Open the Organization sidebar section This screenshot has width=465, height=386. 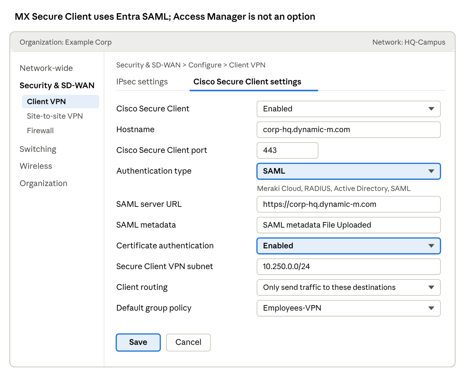[x=43, y=183]
